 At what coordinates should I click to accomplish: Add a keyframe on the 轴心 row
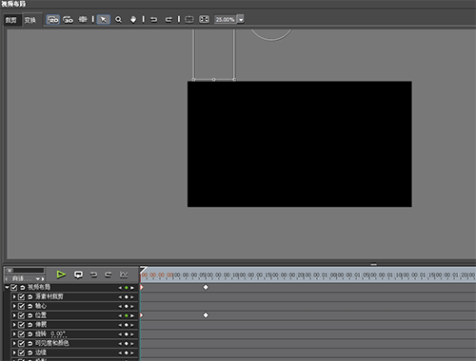pos(127,306)
